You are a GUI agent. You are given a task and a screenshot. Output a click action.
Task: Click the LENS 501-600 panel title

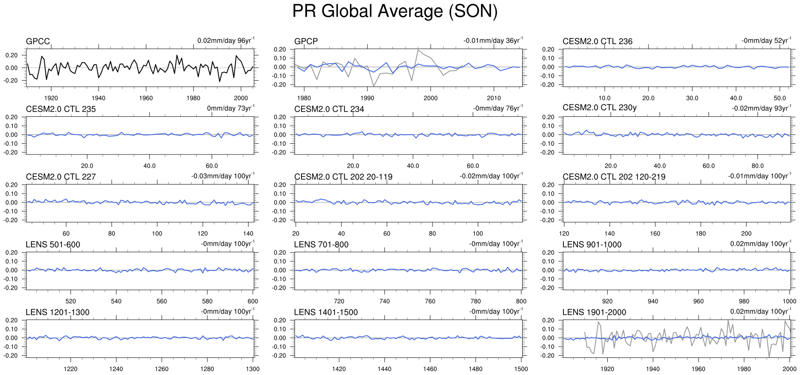53,245
